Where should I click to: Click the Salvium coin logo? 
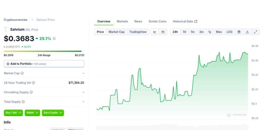tap(6, 29)
